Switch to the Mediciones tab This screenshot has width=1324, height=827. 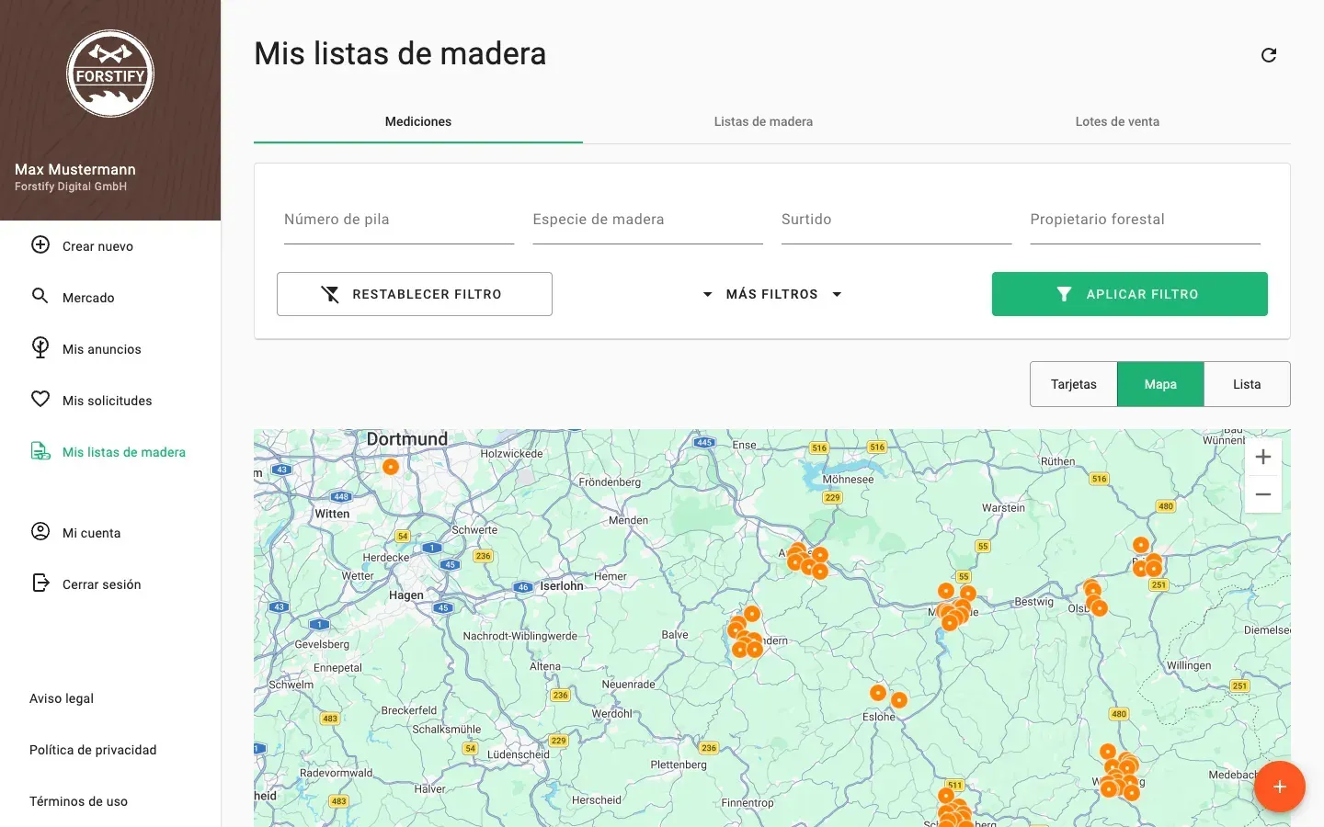tap(418, 121)
